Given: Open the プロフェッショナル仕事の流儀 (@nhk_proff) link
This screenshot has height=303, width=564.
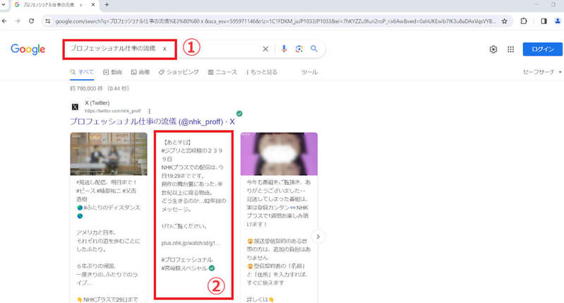Looking at the screenshot, I should (x=152, y=121).
